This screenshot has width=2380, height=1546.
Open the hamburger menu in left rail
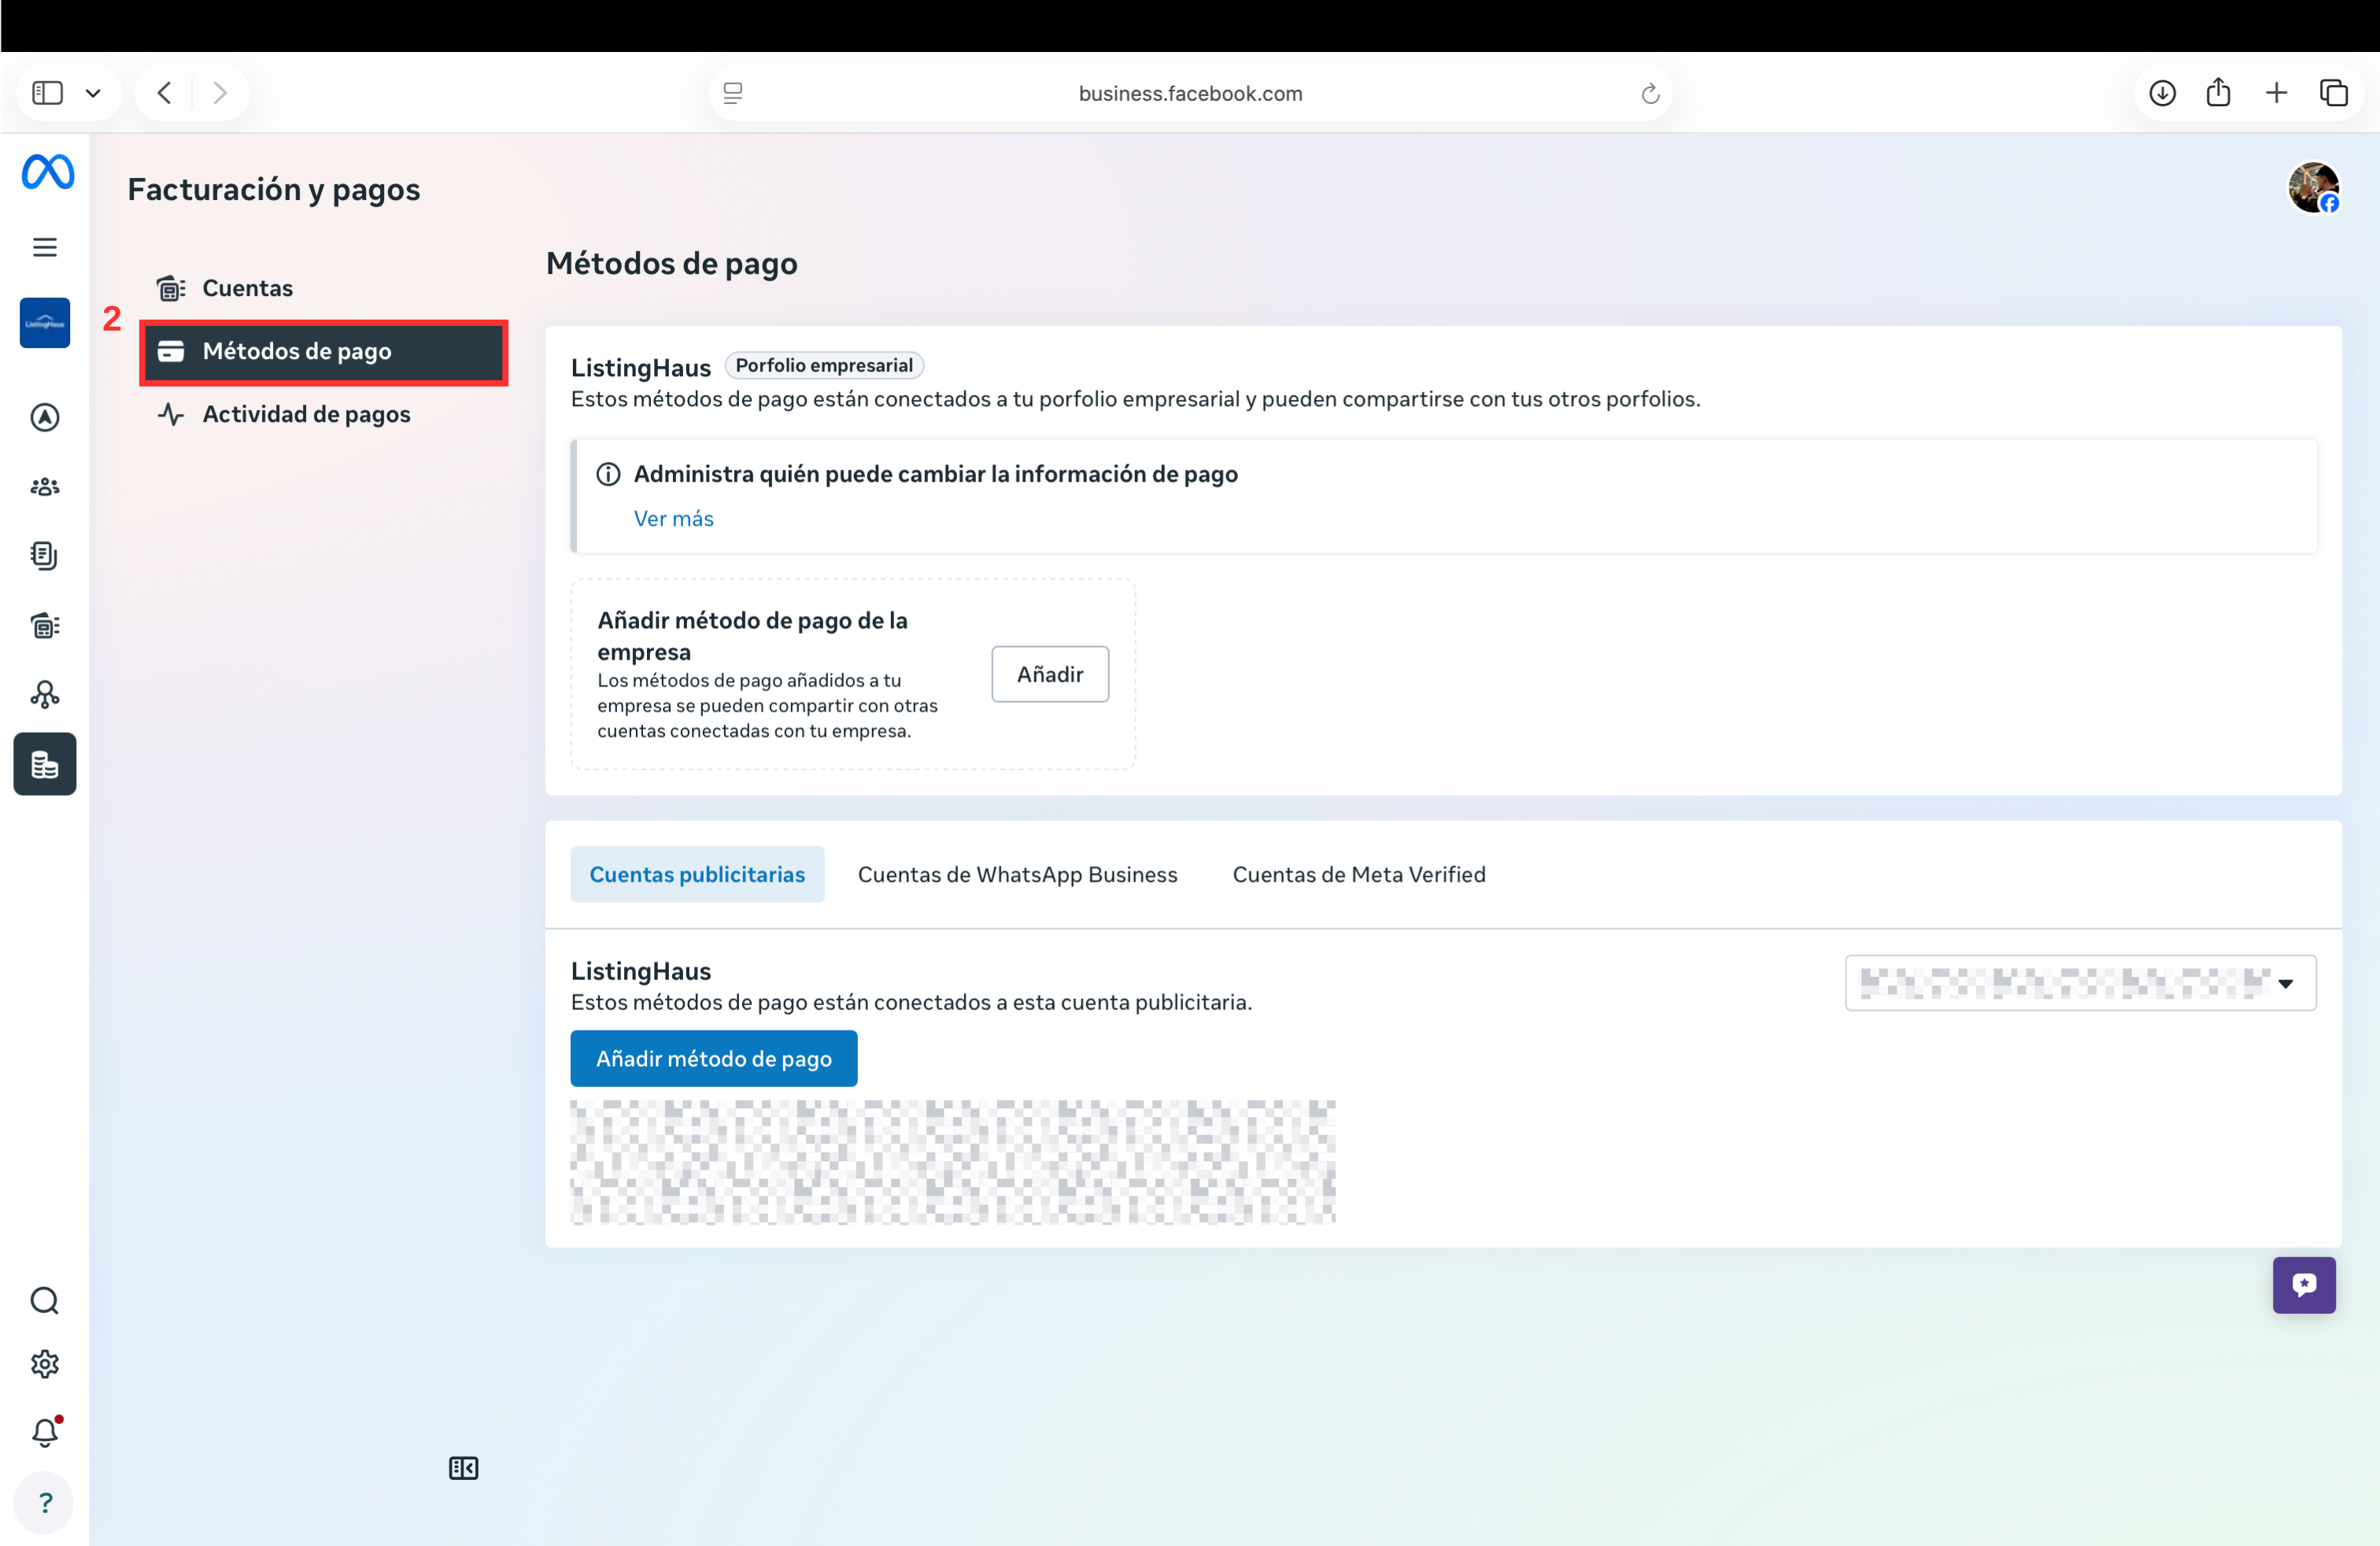click(x=45, y=247)
